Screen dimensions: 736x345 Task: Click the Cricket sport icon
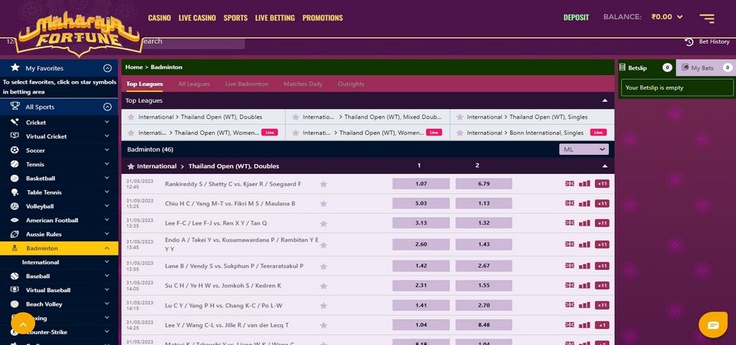(x=15, y=122)
